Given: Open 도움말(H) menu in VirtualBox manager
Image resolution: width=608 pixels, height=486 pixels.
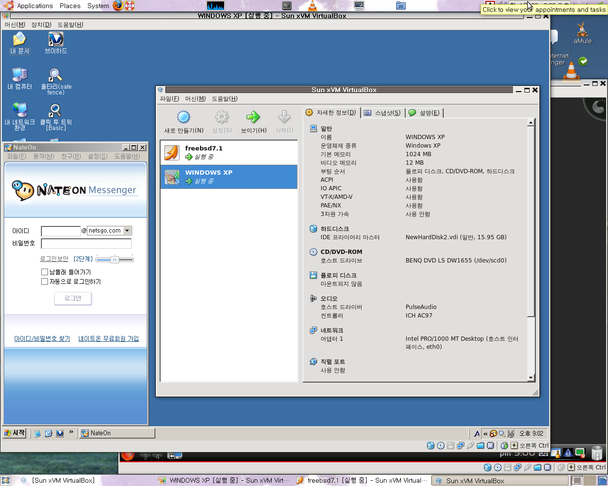Looking at the screenshot, I should (225, 99).
